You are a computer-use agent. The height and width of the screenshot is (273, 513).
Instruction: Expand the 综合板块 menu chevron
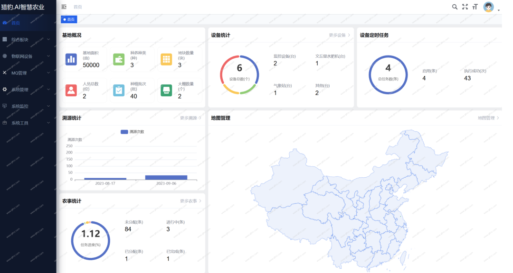coord(48,39)
